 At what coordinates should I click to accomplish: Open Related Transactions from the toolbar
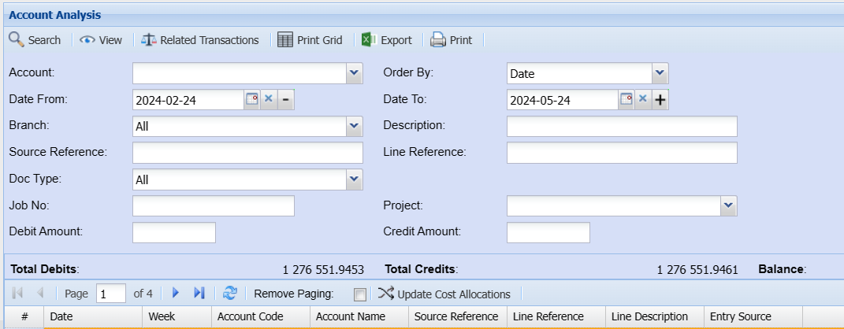click(149, 39)
